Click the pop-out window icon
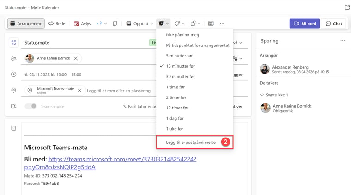Screen dimensions: 351x195 pyautogui.click(x=347, y=7)
